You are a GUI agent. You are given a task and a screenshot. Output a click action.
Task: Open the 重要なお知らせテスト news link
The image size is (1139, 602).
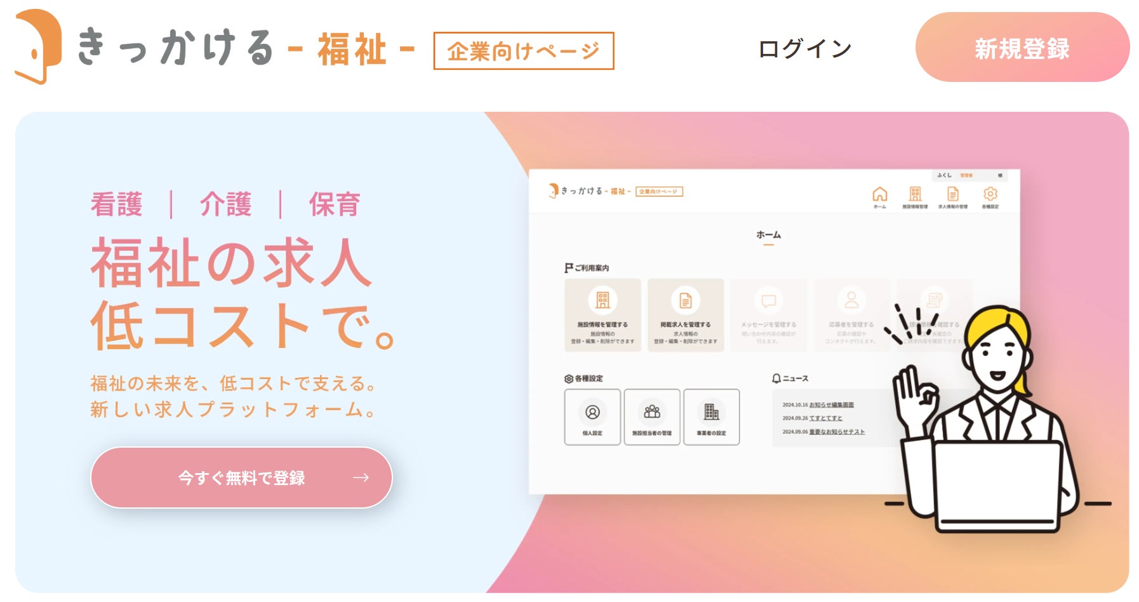coord(837,432)
